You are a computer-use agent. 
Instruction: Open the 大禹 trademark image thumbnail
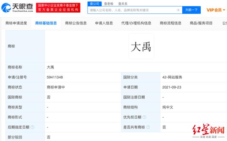point(141,46)
